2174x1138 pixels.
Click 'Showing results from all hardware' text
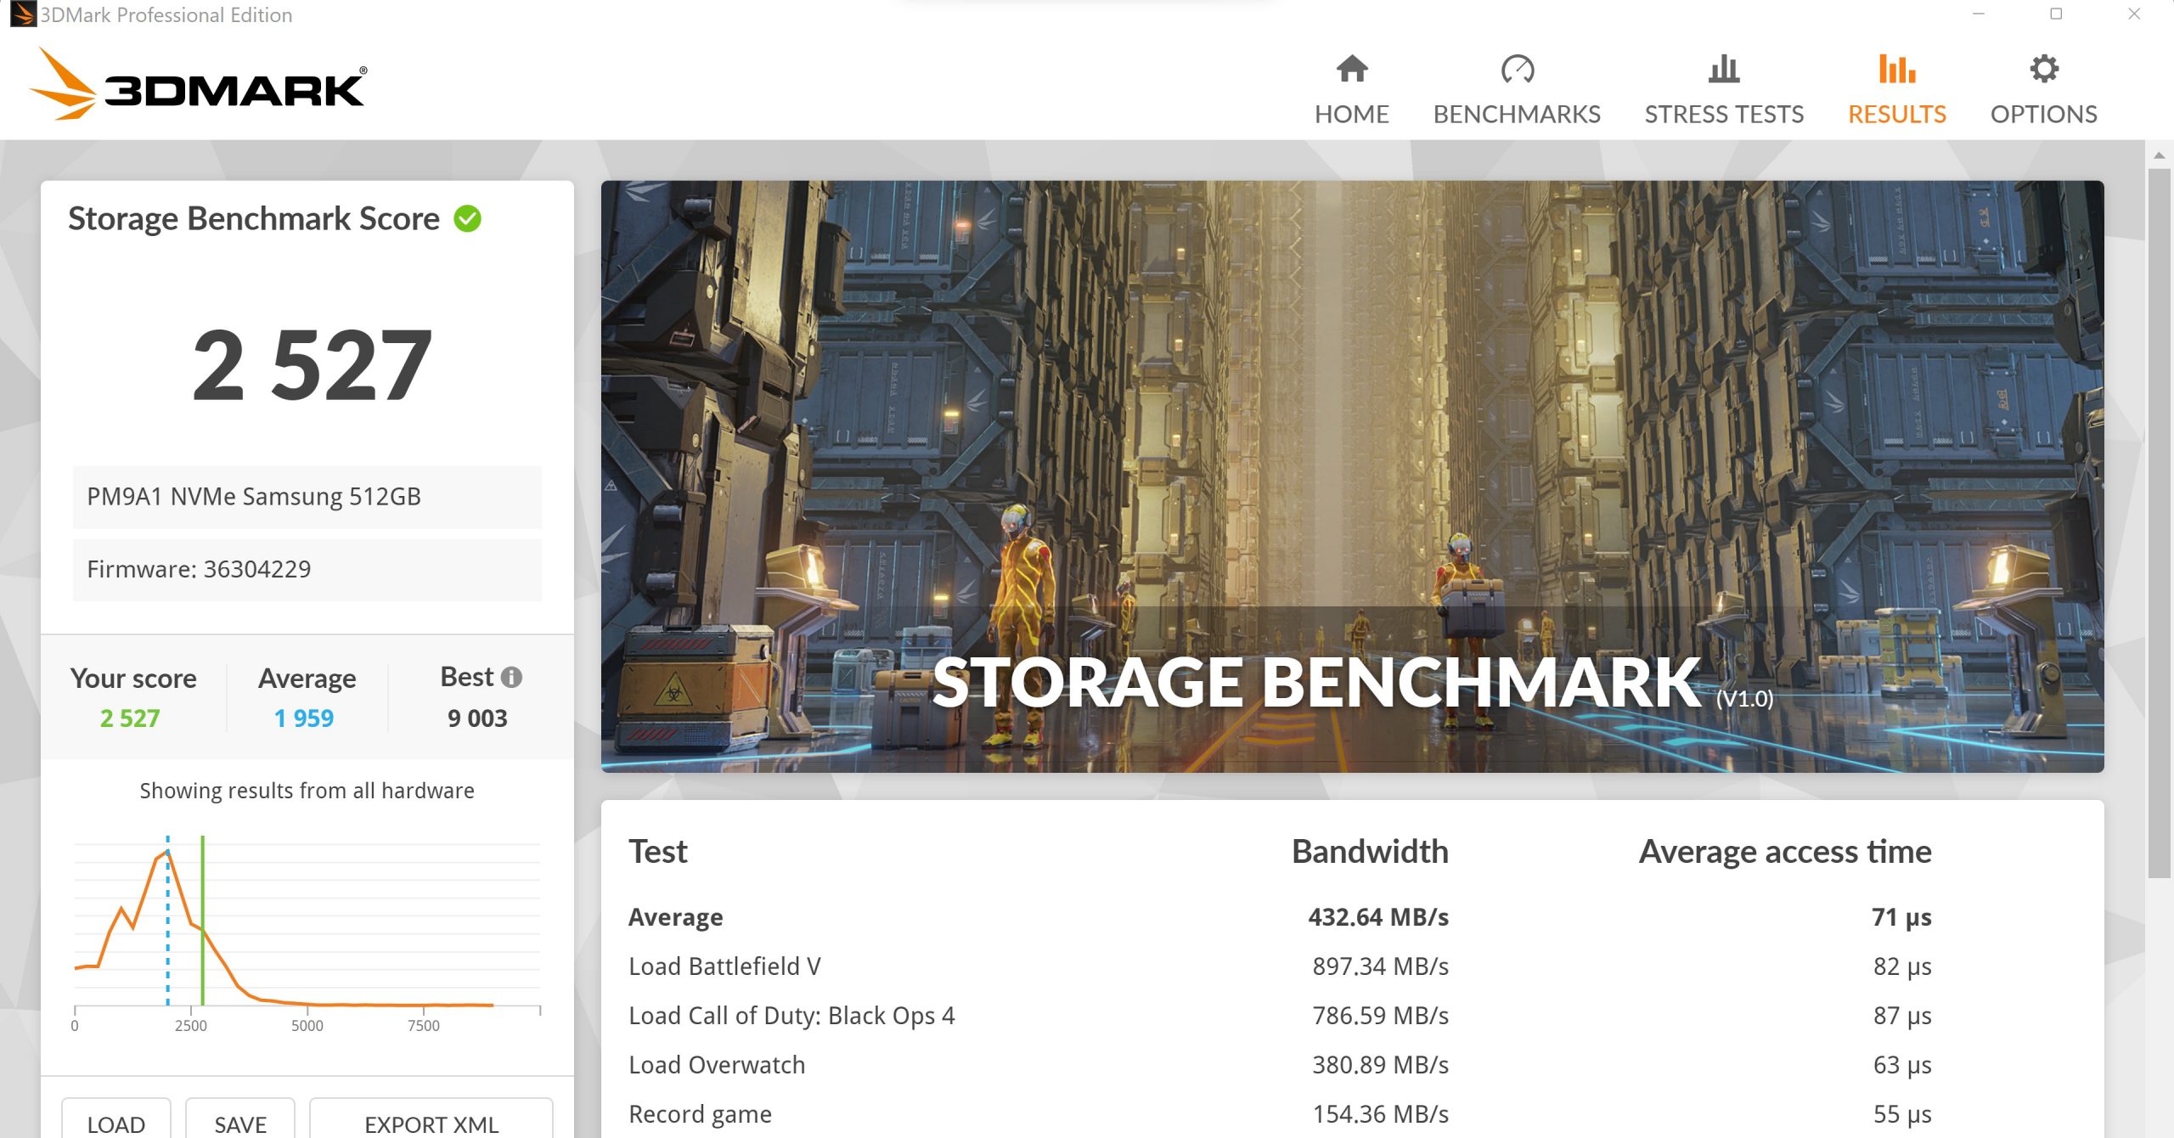coord(307,791)
